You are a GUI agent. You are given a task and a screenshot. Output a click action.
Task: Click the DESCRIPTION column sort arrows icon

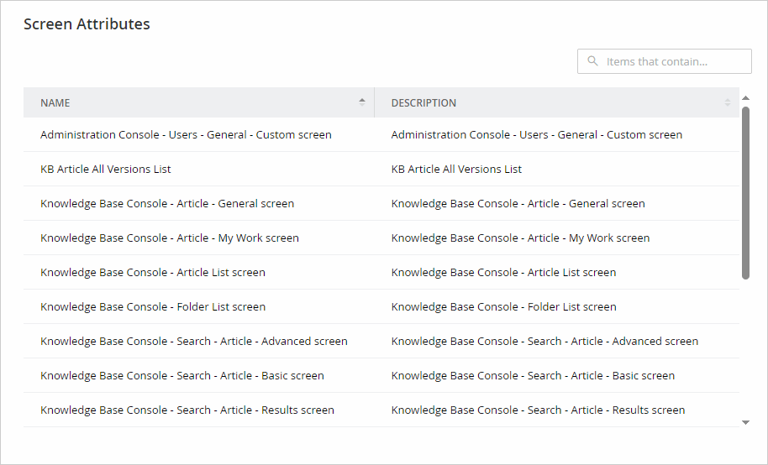(x=728, y=102)
